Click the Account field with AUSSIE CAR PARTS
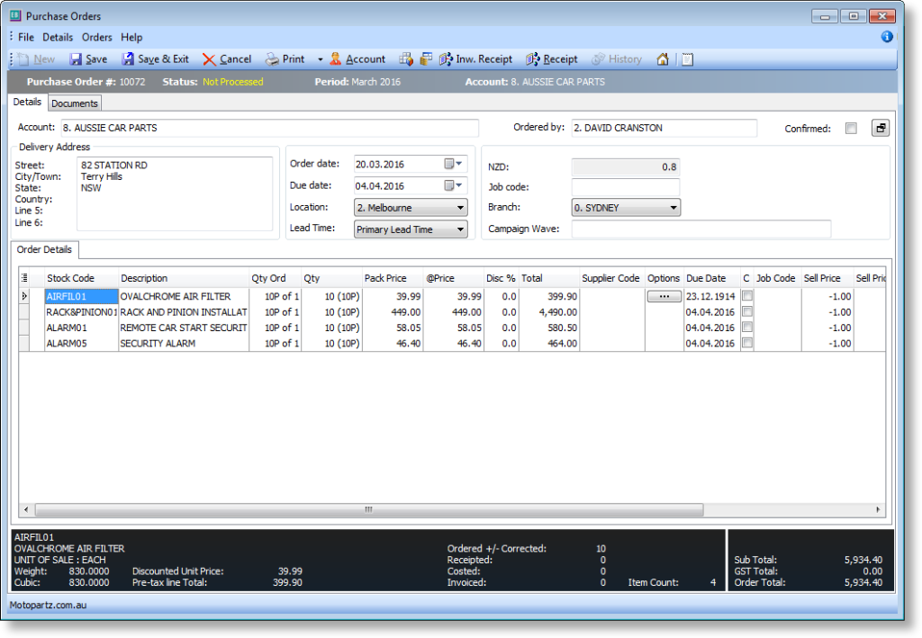 coord(270,128)
